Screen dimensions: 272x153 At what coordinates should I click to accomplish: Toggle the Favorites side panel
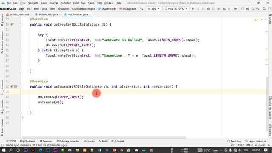(x=2, y=107)
